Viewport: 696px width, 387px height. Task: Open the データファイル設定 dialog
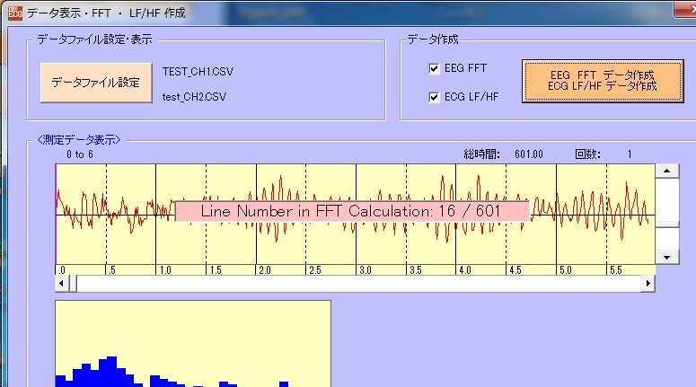pos(95,83)
